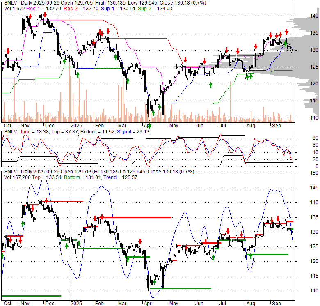The height and width of the screenshot is (306, 320).
Task: Click the 40 oscillator axis label
Action: (x=315, y=152)
